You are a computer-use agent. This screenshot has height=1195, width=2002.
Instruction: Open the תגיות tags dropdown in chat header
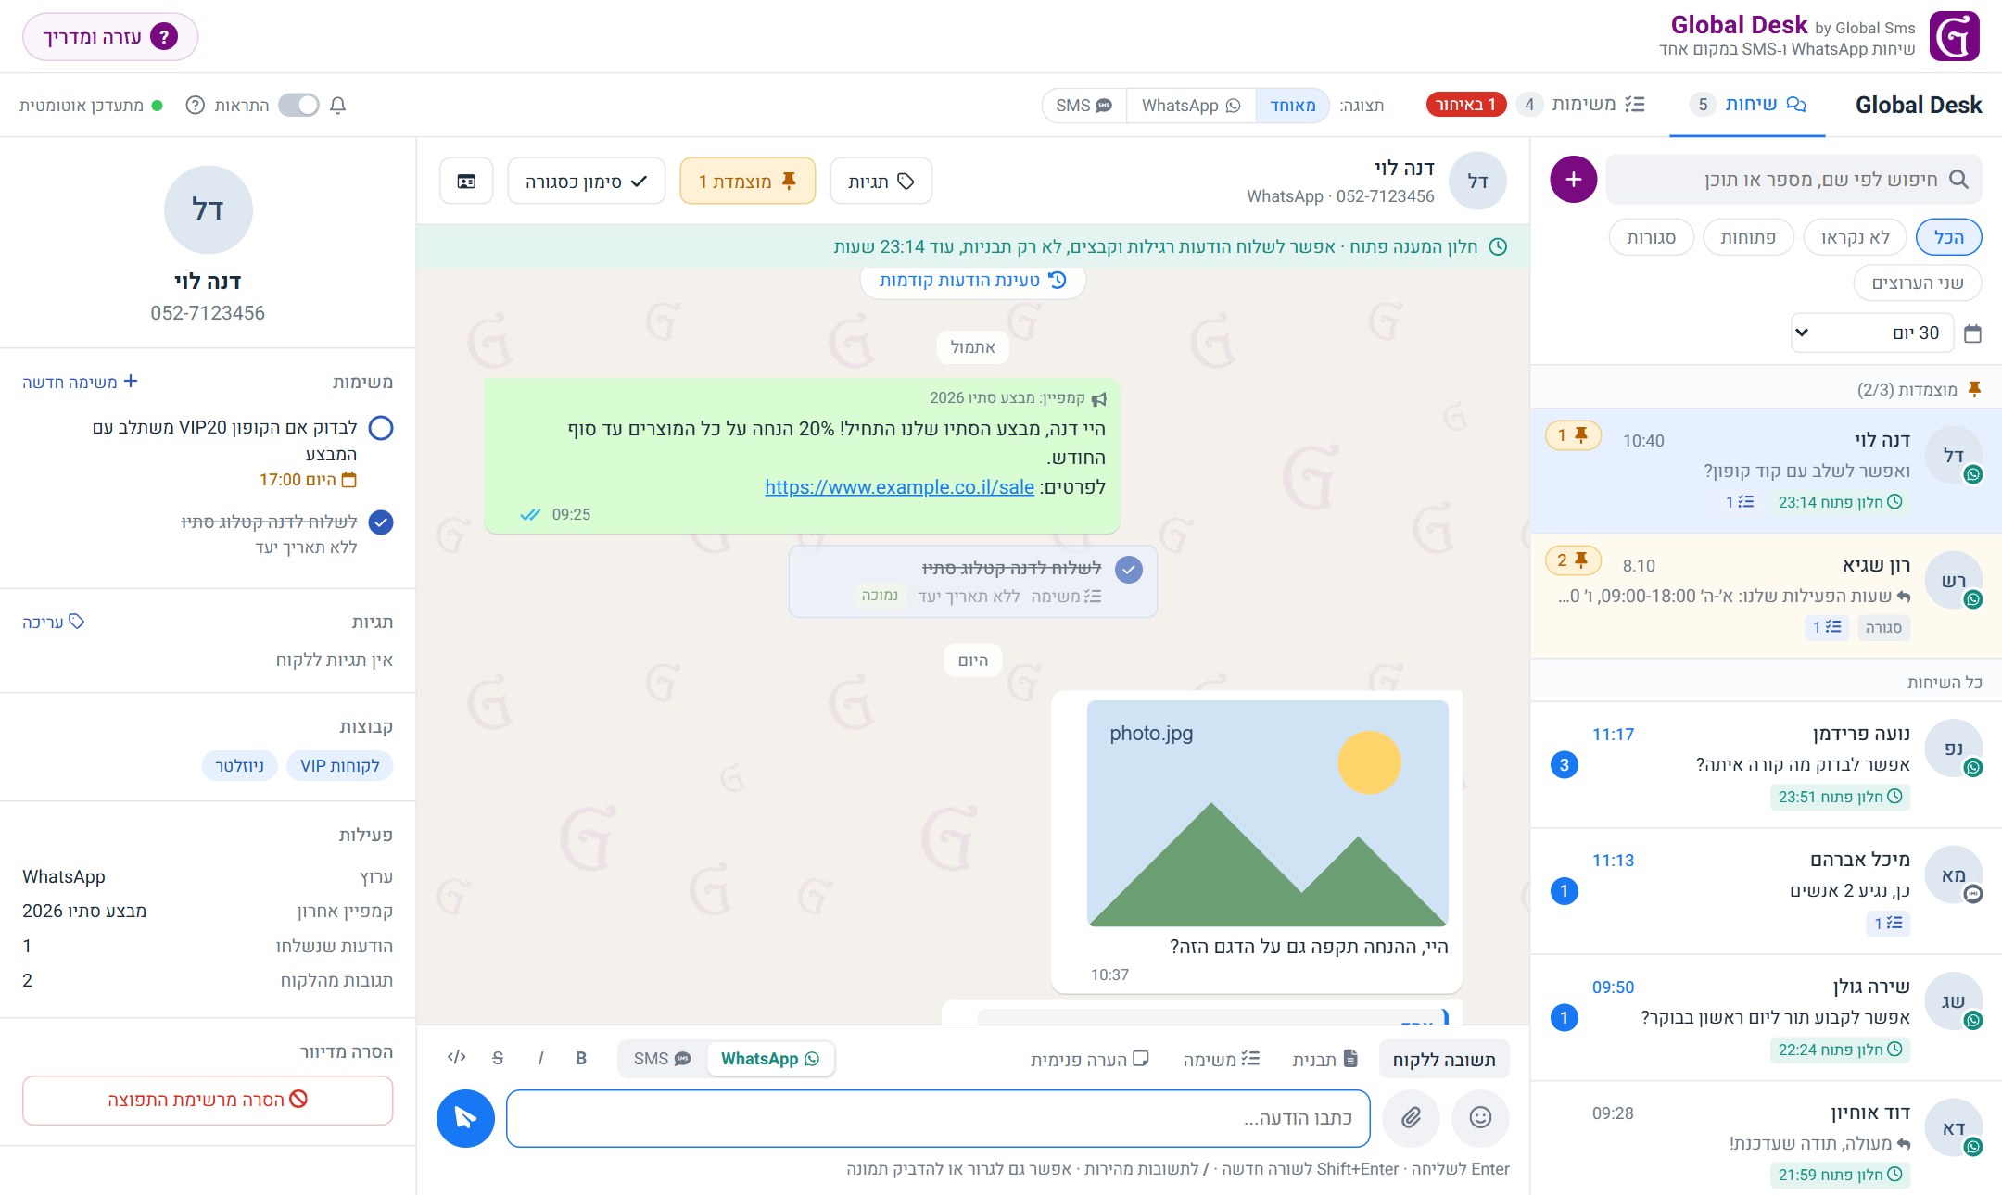click(881, 182)
